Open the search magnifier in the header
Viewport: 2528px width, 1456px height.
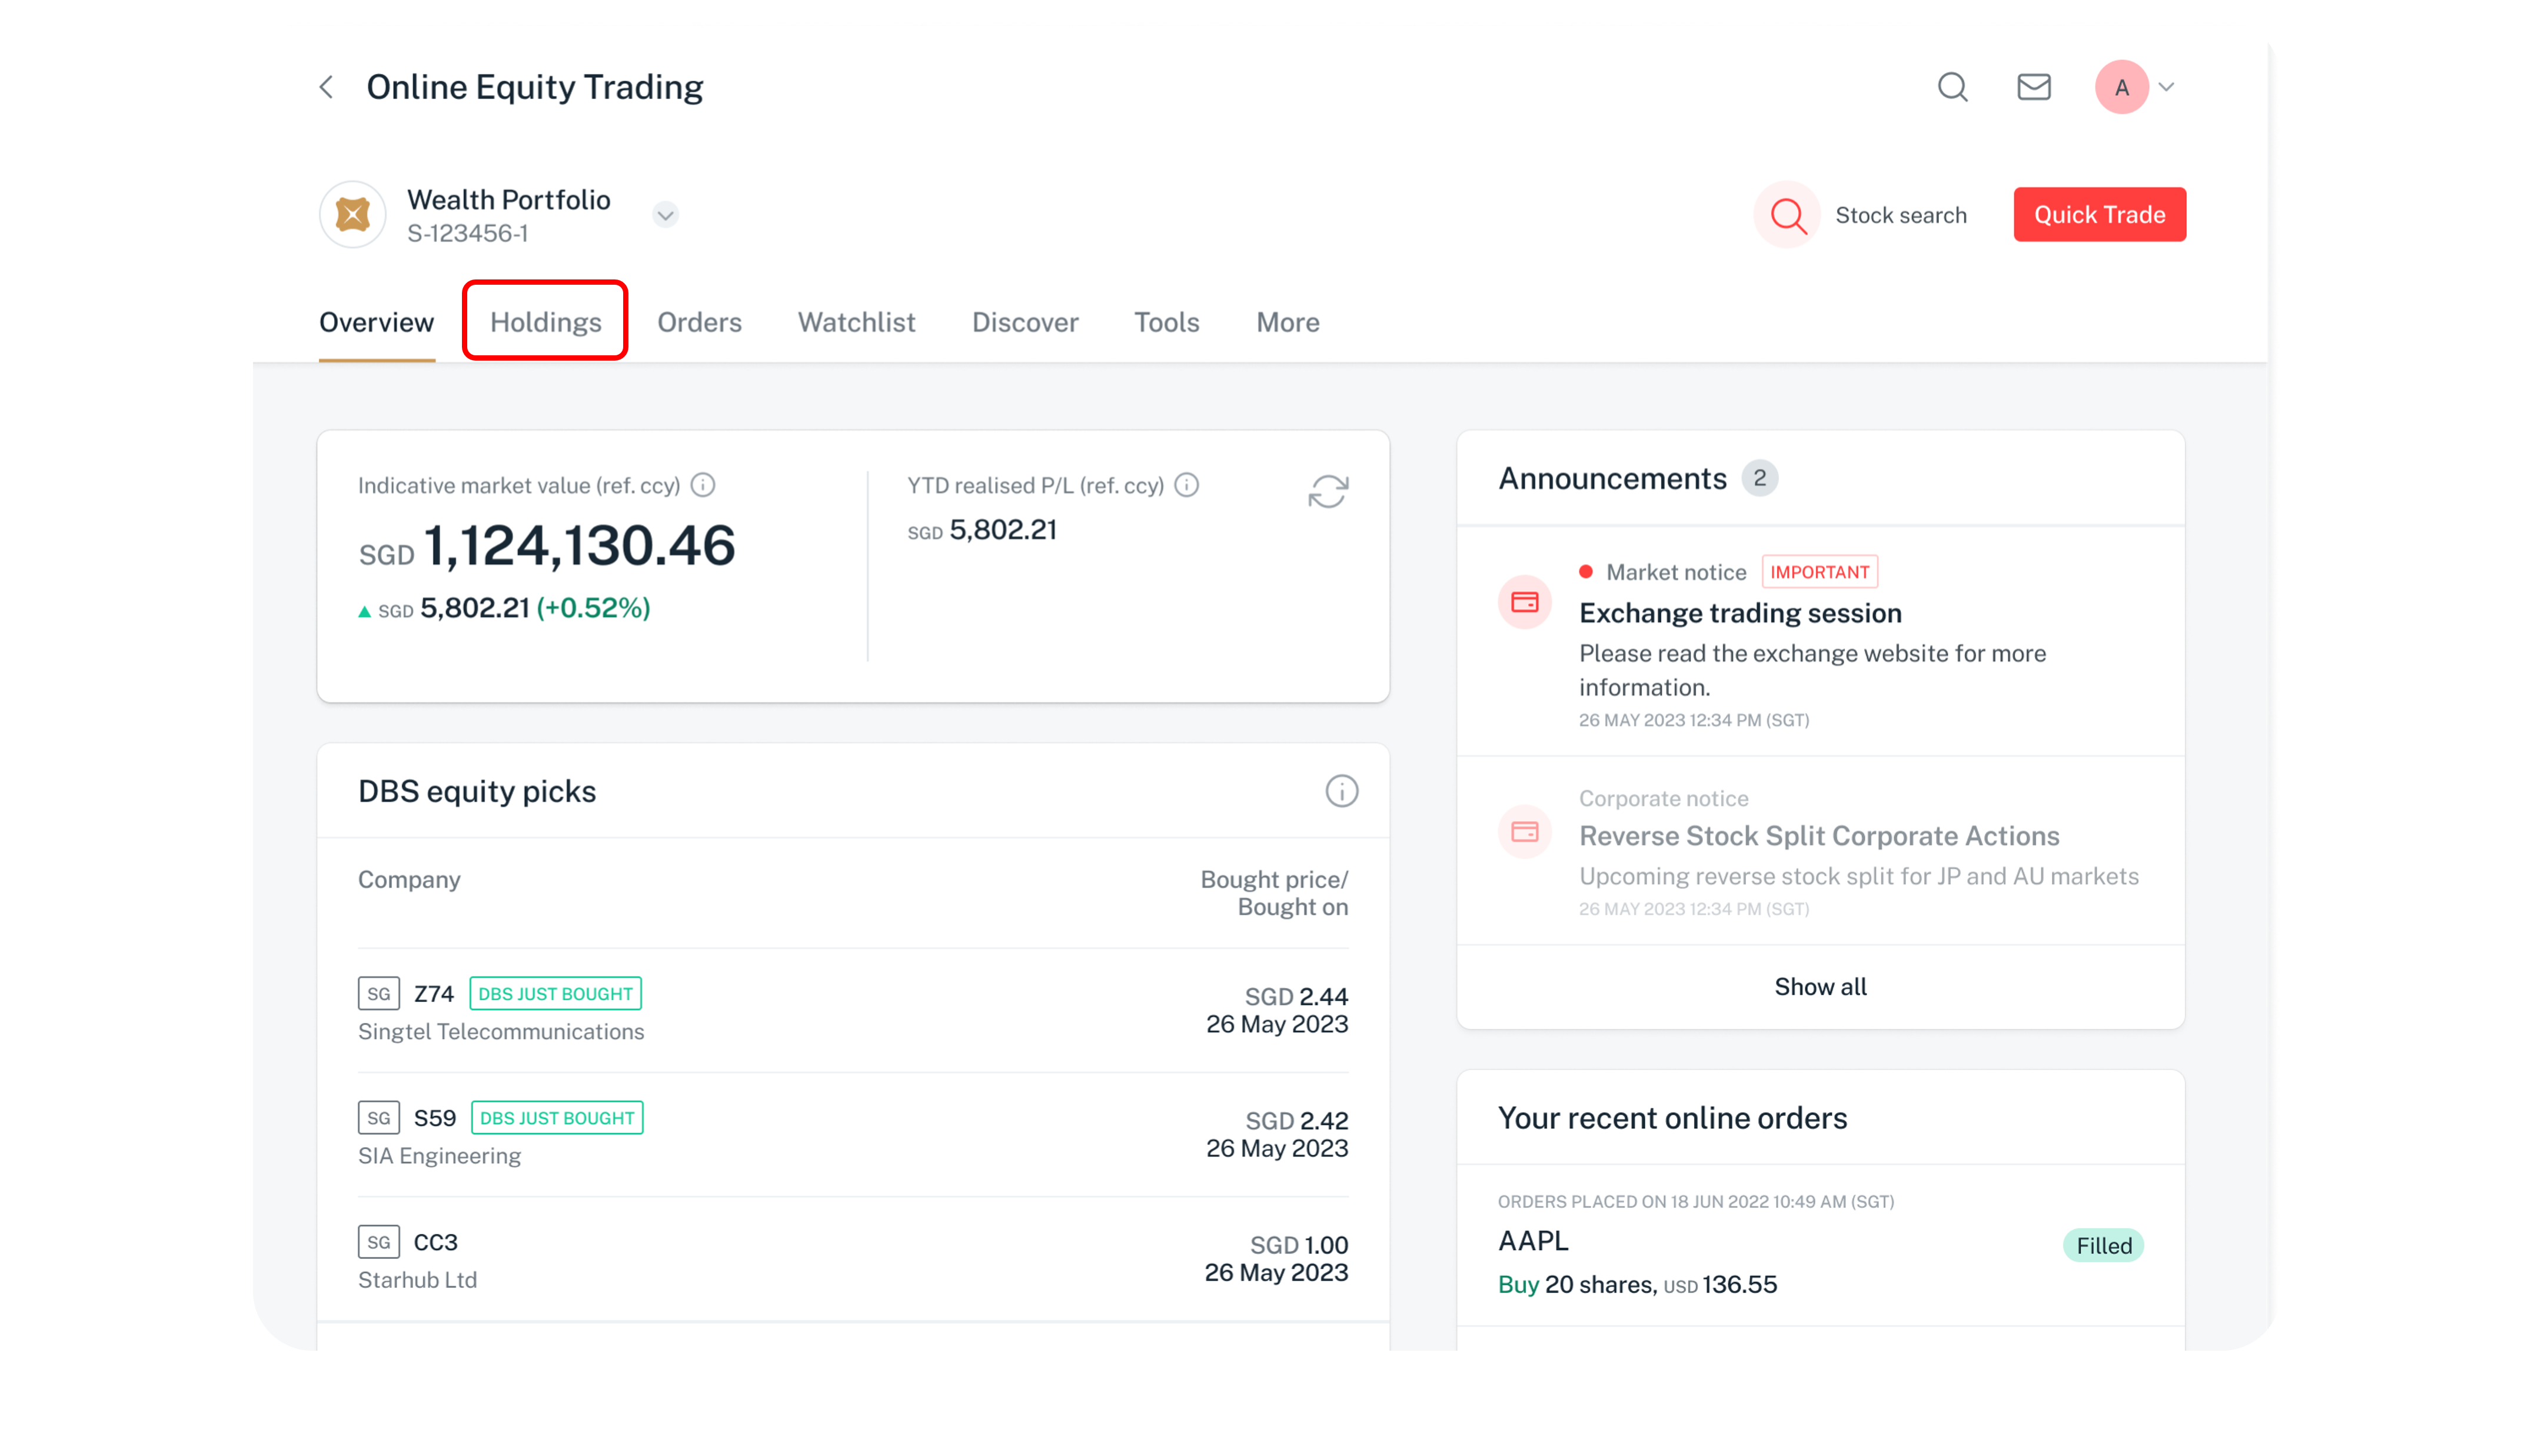[1952, 87]
